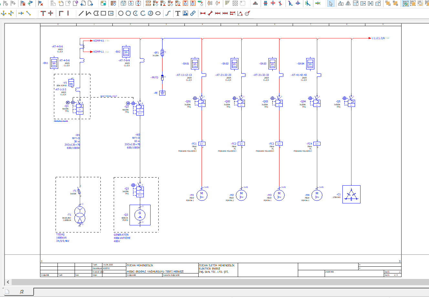The width and height of the screenshot is (429, 298).
Task: Toggle the highlighted green-check selection option
Action: 405,4
